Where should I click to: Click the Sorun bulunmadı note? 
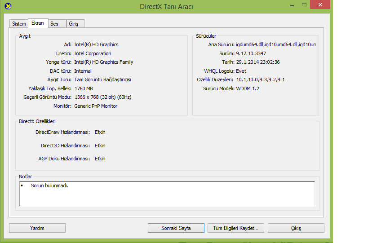tap(49, 186)
